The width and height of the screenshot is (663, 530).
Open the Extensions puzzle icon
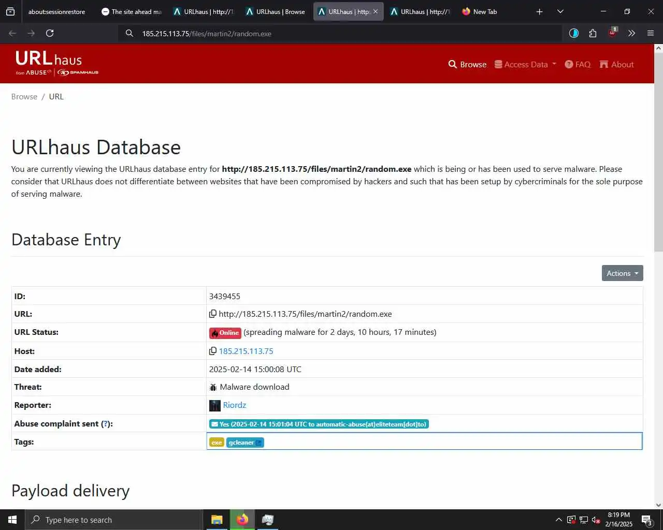pyautogui.click(x=593, y=33)
